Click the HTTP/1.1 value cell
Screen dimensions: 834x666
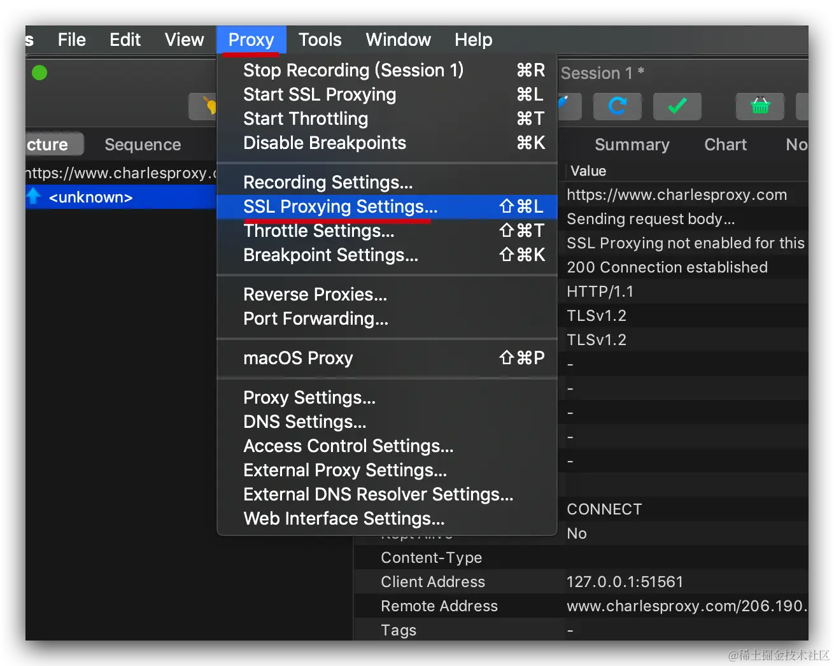(600, 292)
